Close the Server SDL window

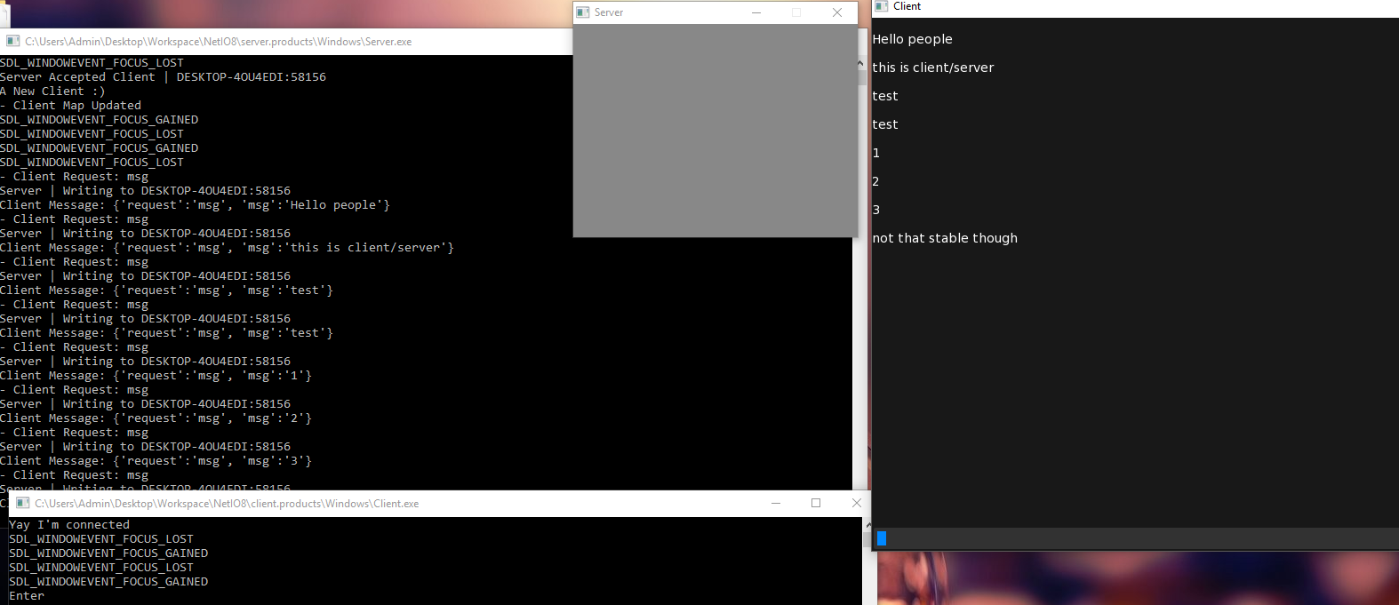(x=836, y=12)
